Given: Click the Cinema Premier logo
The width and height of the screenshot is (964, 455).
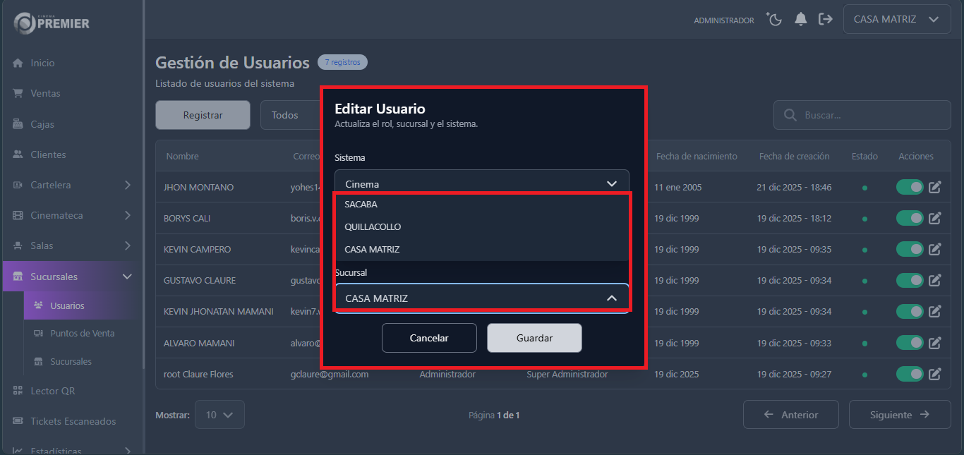Looking at the screenshot, I should click(x=49, y=23).
